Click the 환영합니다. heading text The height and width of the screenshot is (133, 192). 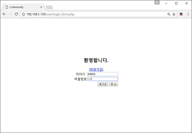coord(96,60)
